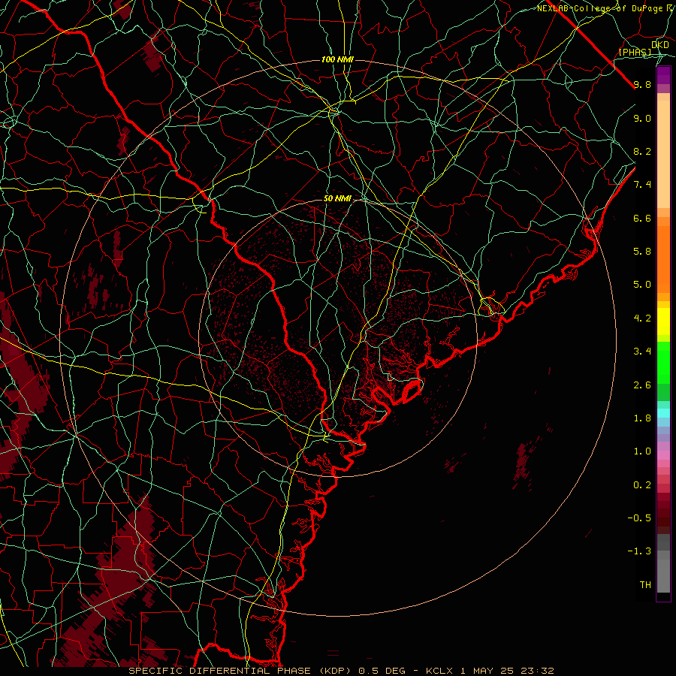
Task: Click the cyan segment of the color scale
Action: point(663,413)
